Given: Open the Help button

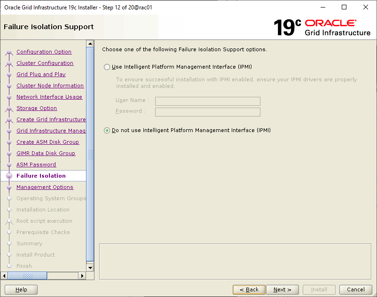Looking at the screenshot, I should coord(21,289).
